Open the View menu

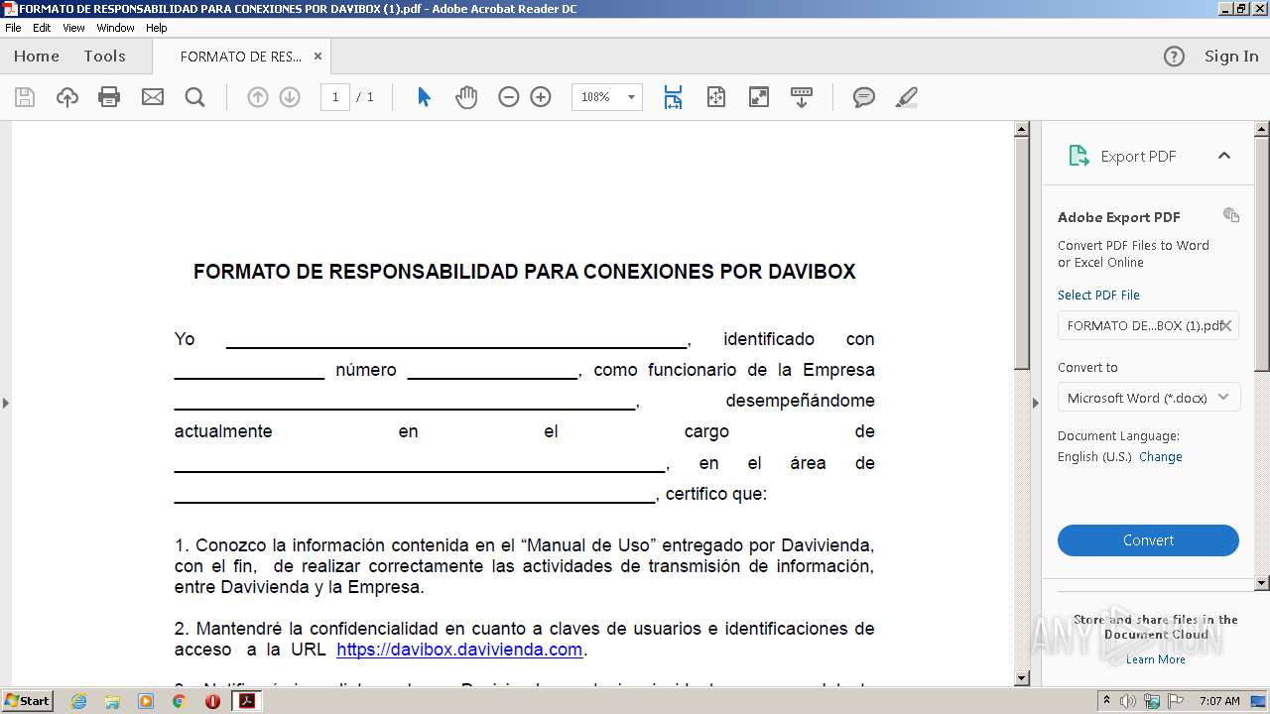click(x=73, y=28)
